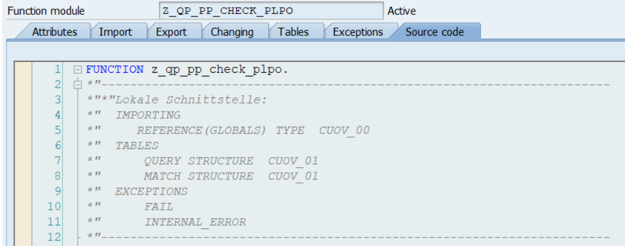625x246 pixels.
Task: Click line number 10 in the gutter
Action: [55, 207]
